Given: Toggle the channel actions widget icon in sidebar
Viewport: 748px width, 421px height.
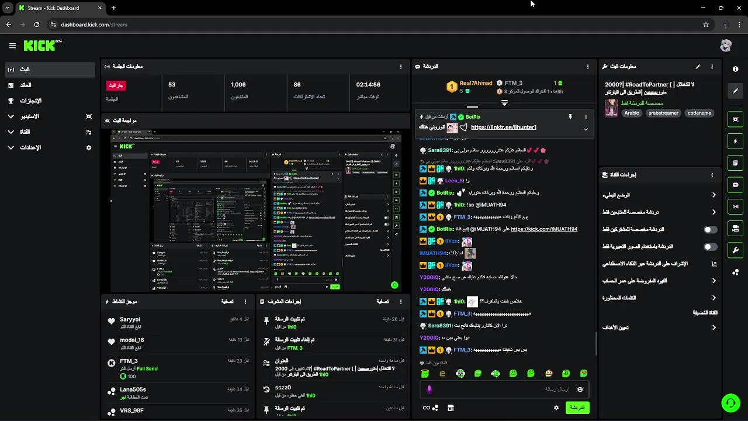Looking at the screenshot, I should pos(735,228).
